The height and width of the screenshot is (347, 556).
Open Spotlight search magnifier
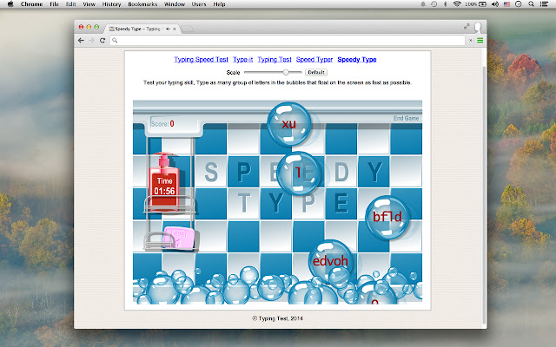531,4
